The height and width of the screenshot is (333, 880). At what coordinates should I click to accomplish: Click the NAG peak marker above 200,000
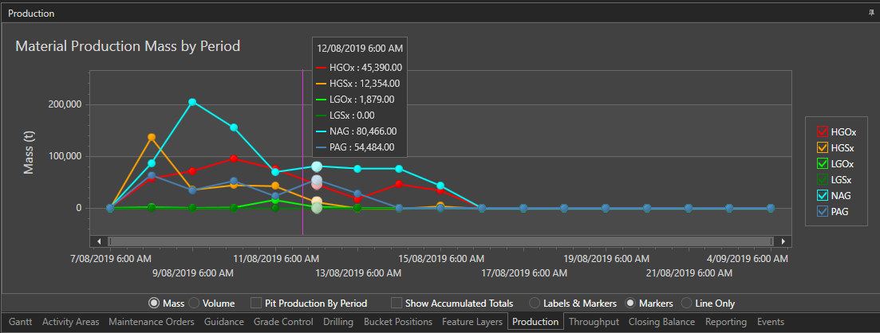point(192,102)
